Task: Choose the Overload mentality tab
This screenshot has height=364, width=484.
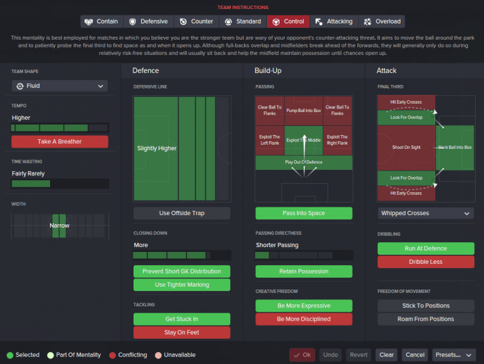Action: [x=382, y=22]
